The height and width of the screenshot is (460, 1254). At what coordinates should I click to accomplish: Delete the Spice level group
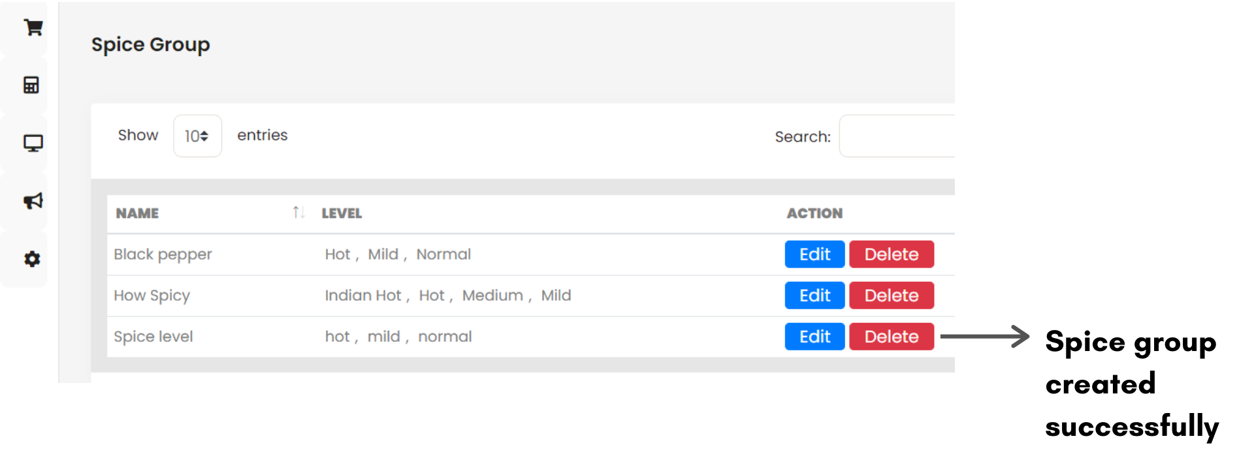click(891, 337)
